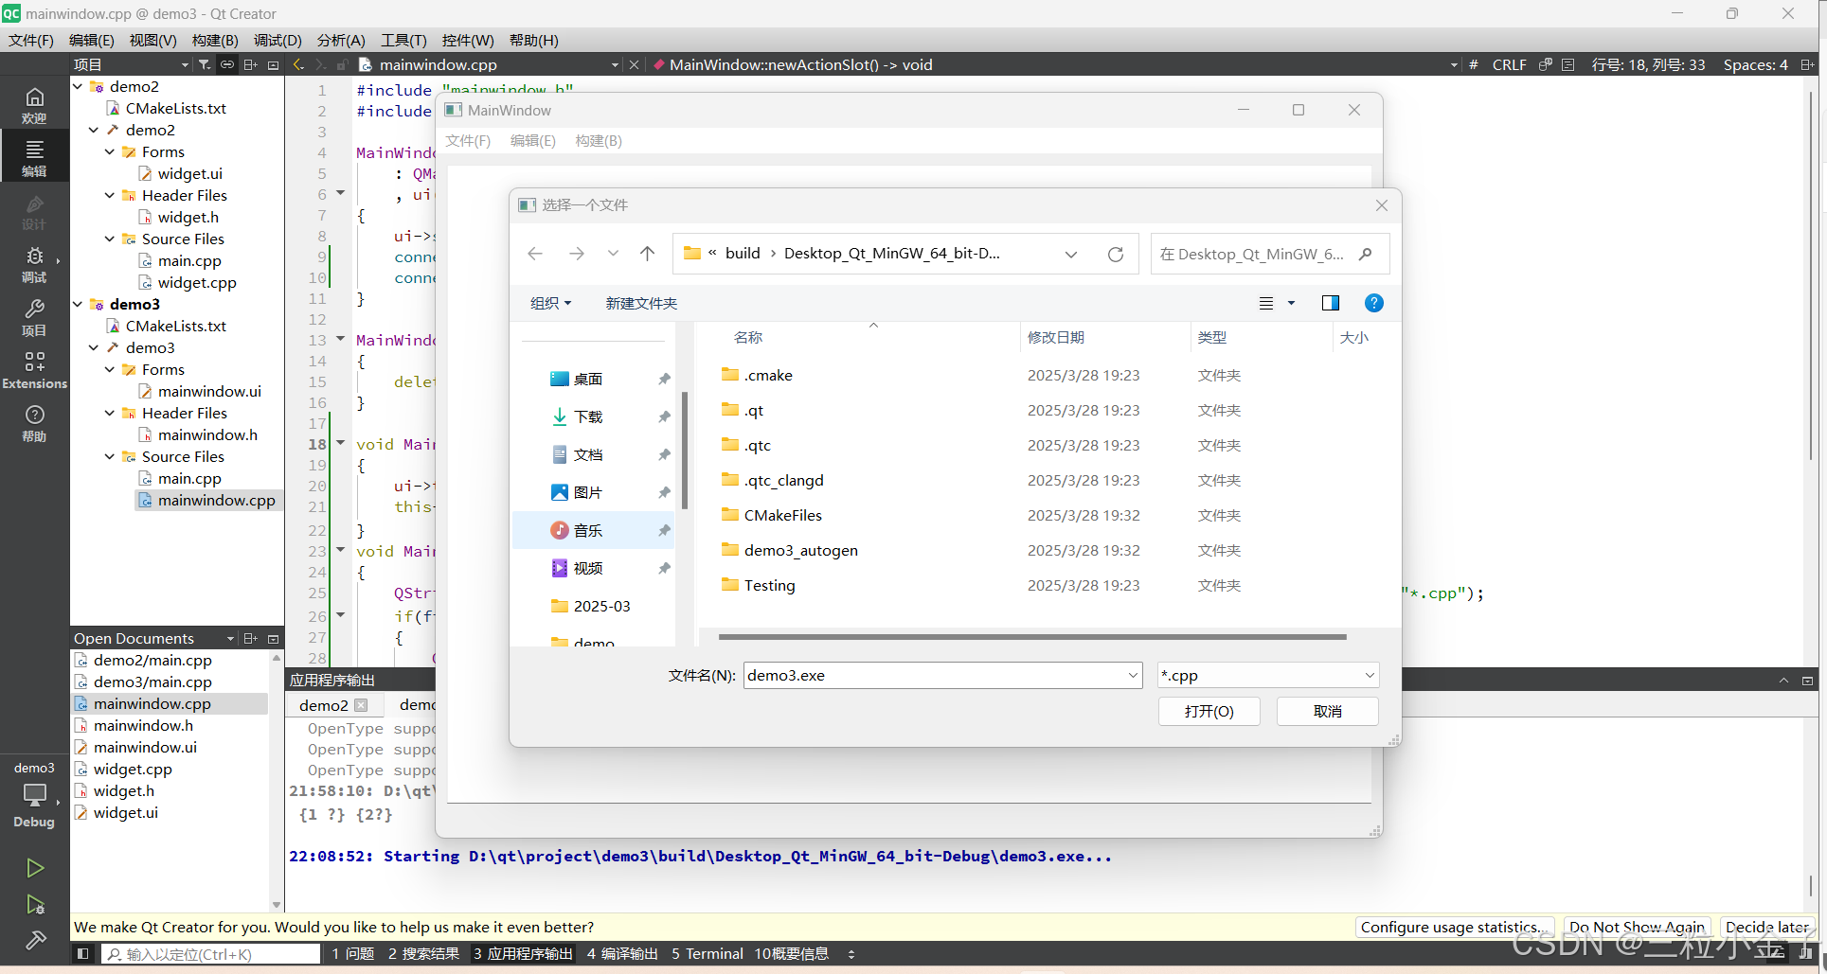Click Decide later button
The image size is (1827, 974).
[1767, 927]
